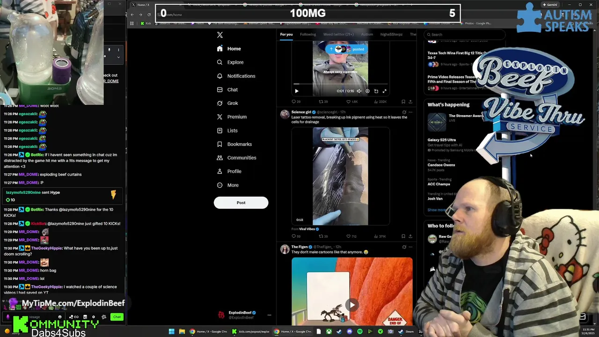Click the X Search field

[x=465, y=34]
